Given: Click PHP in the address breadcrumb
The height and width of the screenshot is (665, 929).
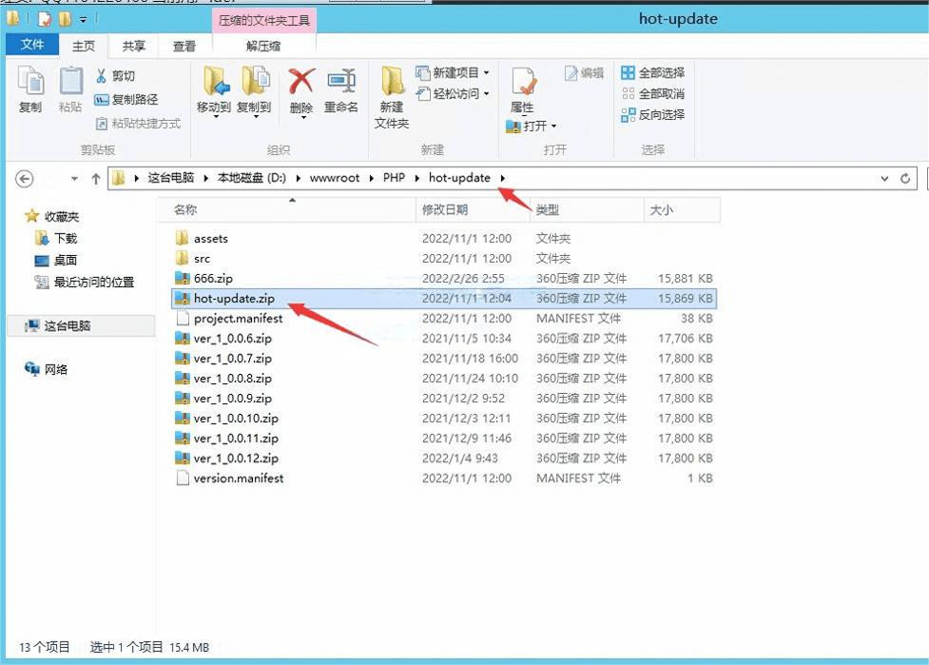Looking at the screenshot, I should [394, 178].
